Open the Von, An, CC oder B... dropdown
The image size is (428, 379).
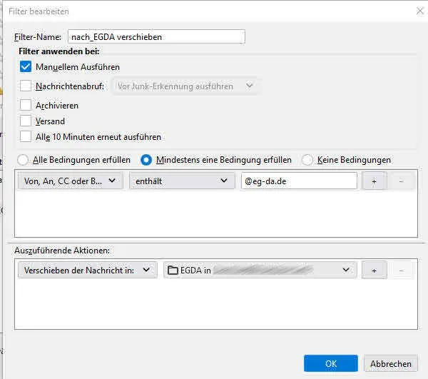pyautogui.click(x=71, y=181)
